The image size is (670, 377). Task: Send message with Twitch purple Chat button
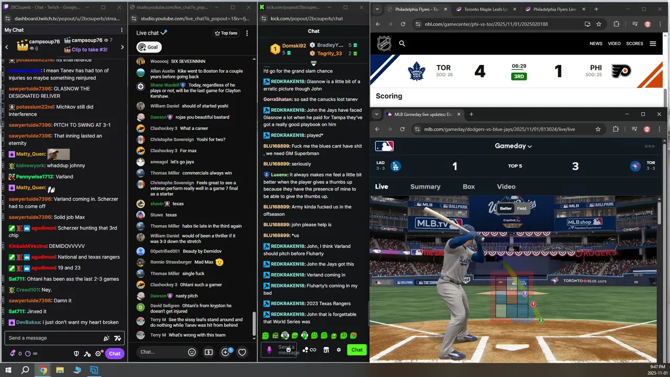pos(115,353)
